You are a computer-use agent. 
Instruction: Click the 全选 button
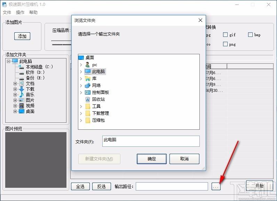[x=80, y=186]
